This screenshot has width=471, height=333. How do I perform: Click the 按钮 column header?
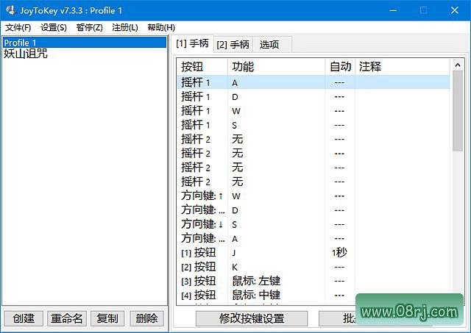[202, 67]
